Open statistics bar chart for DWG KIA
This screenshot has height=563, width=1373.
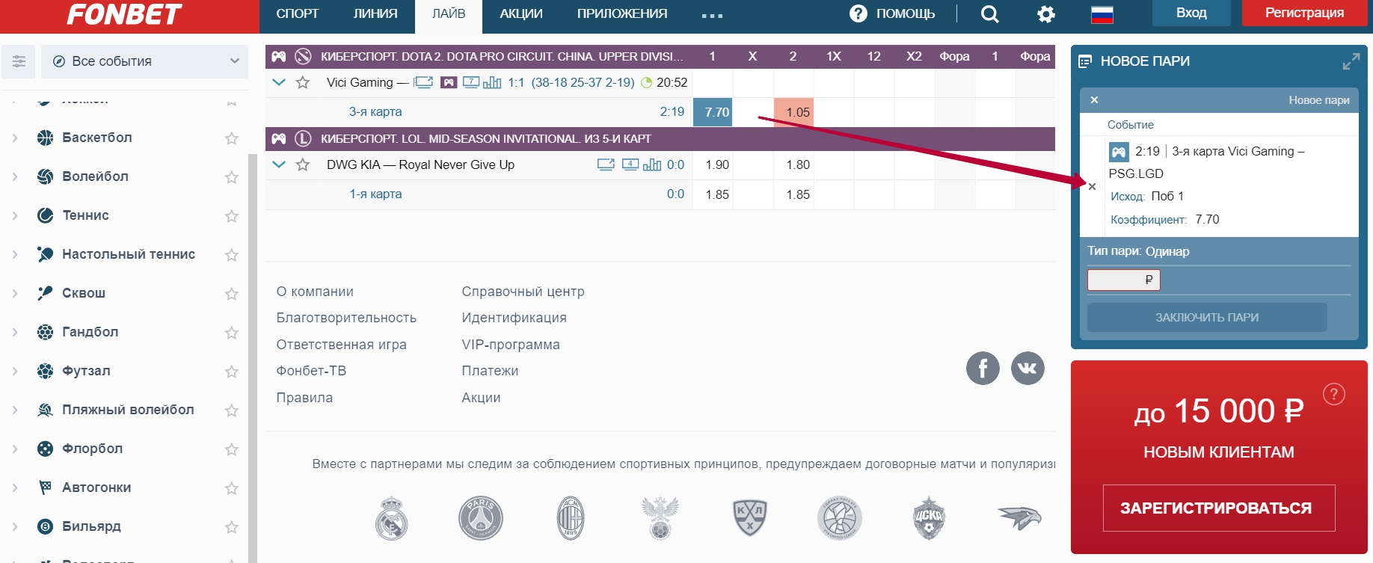[x=652, y=164]
